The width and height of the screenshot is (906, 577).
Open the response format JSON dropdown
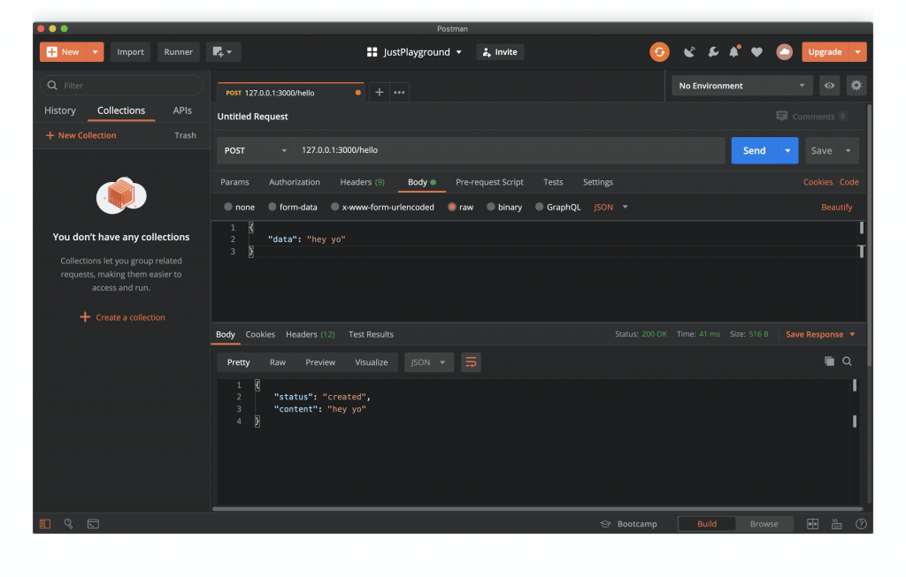429,362
